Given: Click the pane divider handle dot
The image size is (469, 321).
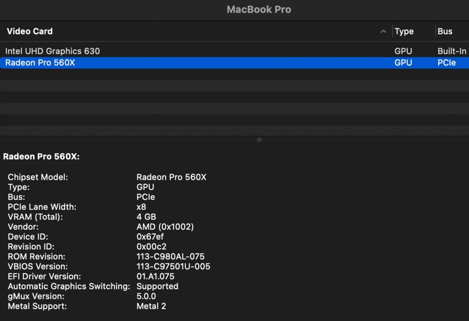Looking at the screenshot, I should (259, 140).
